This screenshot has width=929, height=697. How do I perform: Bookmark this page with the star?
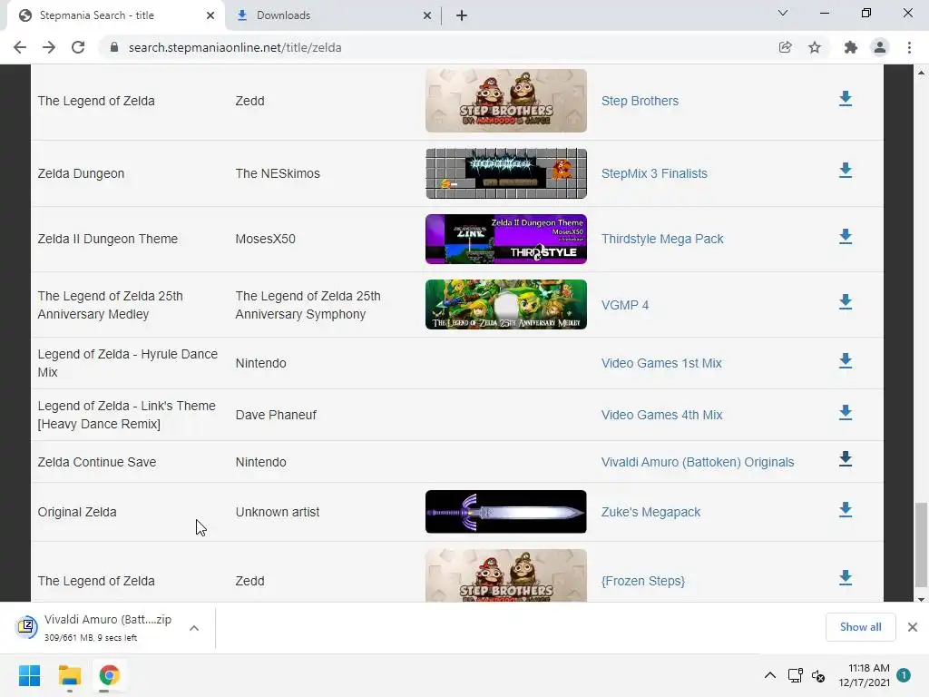(x=815, y=47)
